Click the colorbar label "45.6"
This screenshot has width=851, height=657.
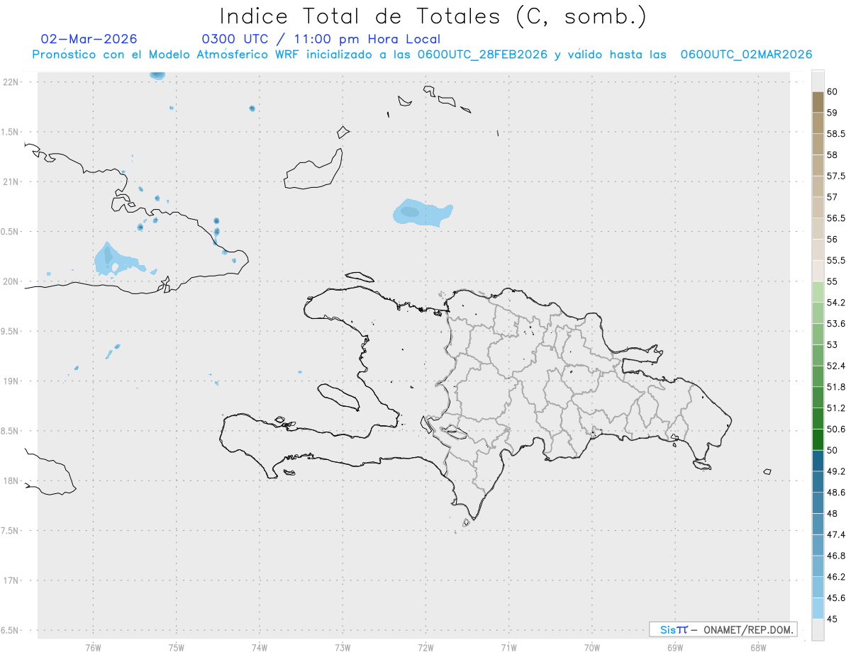point(836,598)
